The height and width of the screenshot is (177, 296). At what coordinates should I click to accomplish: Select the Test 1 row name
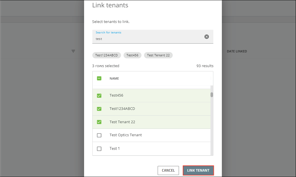[x=114, y=148]
